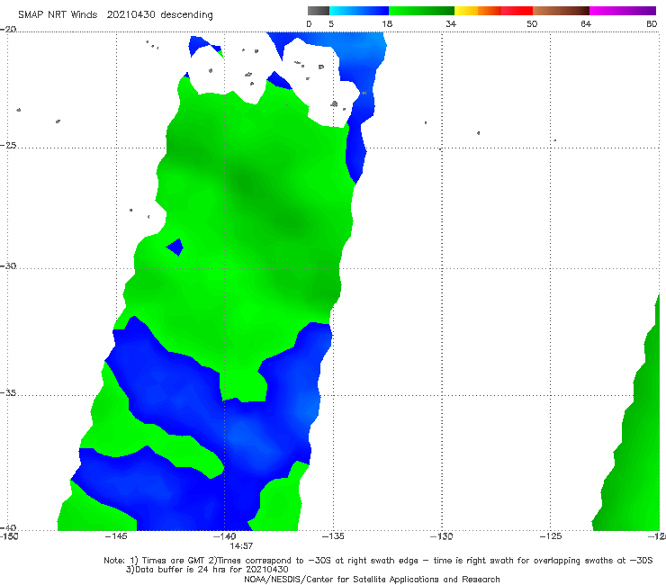Click the swath time '14:57'

click(241, 546)
